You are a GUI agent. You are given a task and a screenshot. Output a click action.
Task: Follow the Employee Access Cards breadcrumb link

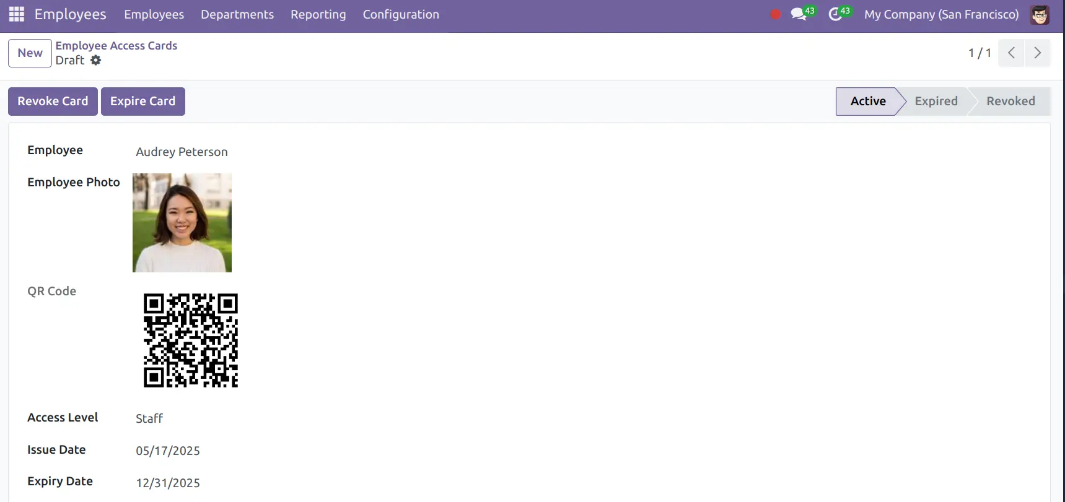click(116, 46)
